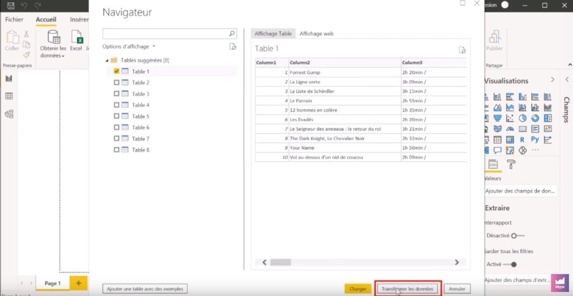Toggle the Interrapport Désactivé switch
Viewport: 573px width, 296px height.
518,236
